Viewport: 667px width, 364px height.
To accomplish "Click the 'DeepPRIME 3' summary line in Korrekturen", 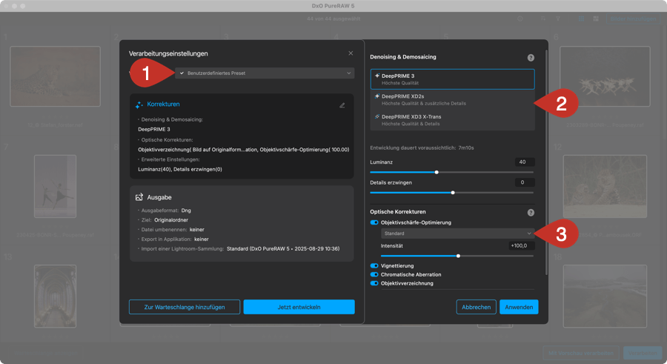I will [x=154, y=129].
